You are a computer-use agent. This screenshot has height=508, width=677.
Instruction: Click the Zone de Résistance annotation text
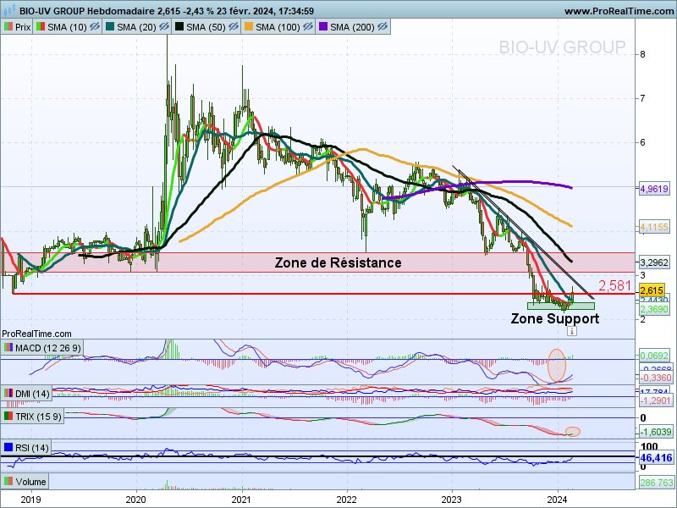(338, 262)
